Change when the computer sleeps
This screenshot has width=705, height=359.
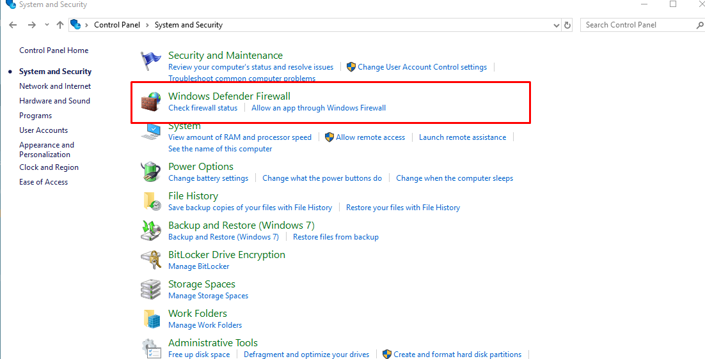(455, 179)
